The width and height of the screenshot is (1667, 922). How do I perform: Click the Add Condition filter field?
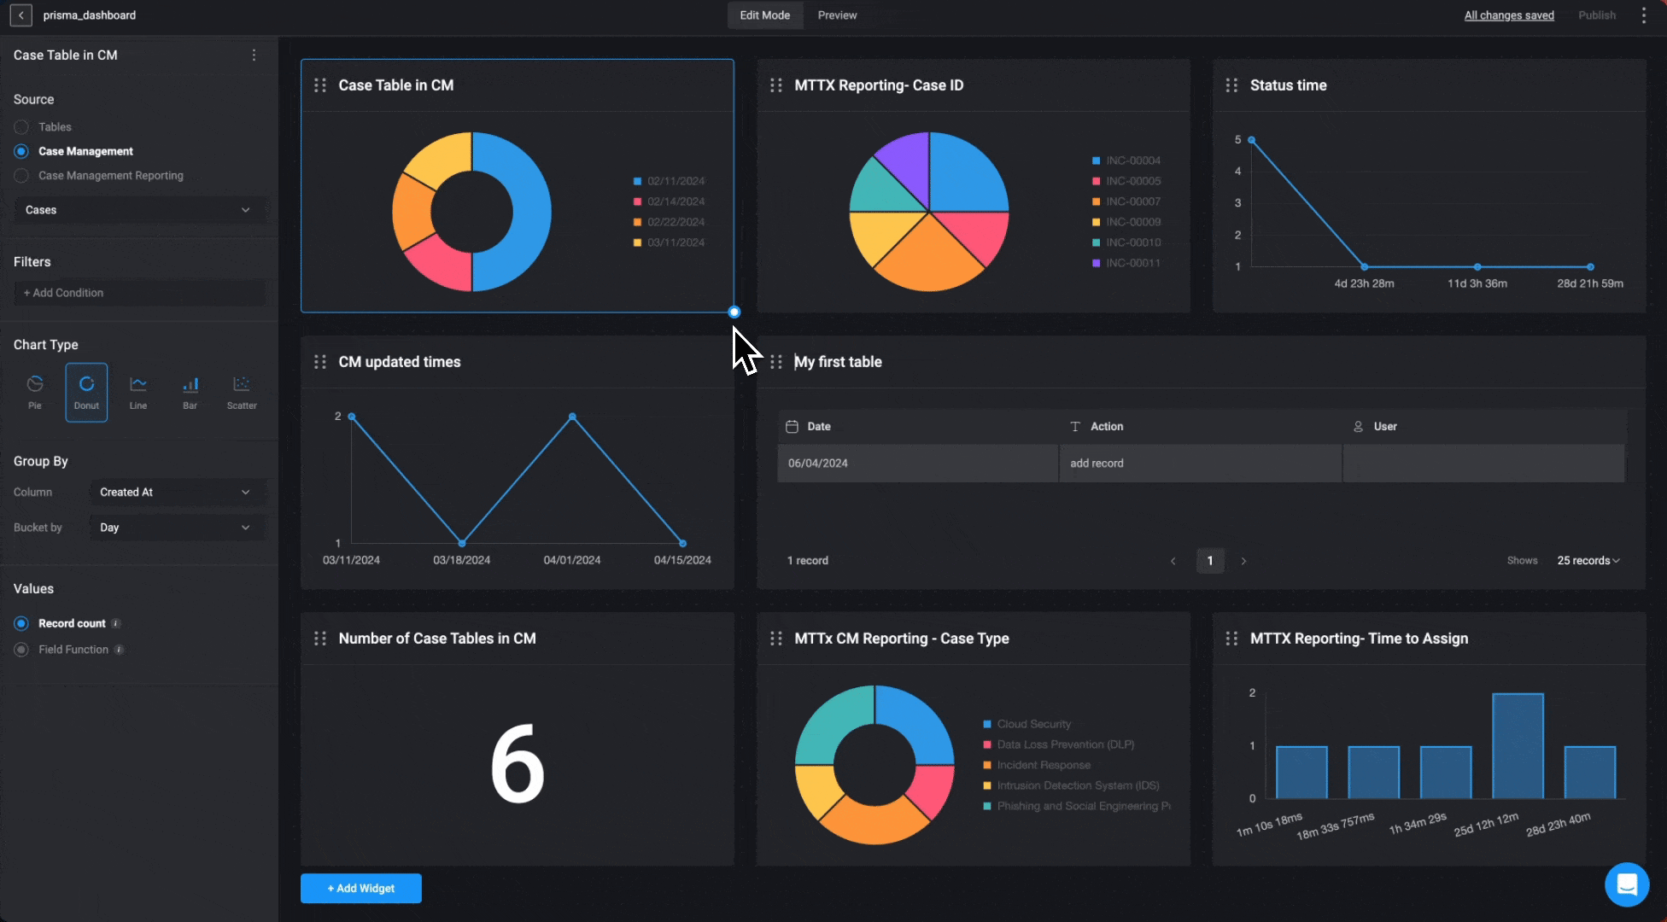139,293
